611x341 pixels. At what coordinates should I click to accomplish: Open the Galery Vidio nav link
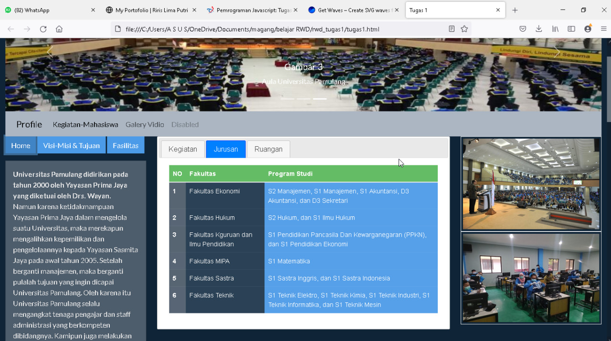145,124
